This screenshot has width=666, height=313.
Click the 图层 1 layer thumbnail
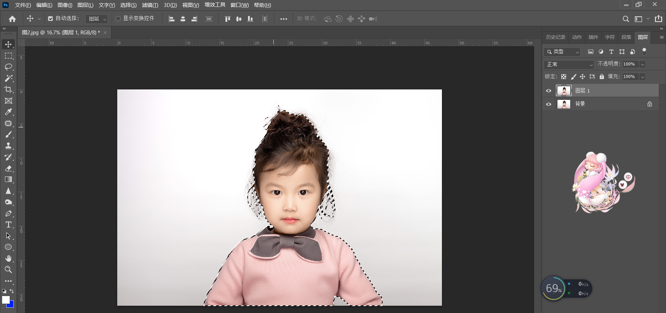pos(565,90)
